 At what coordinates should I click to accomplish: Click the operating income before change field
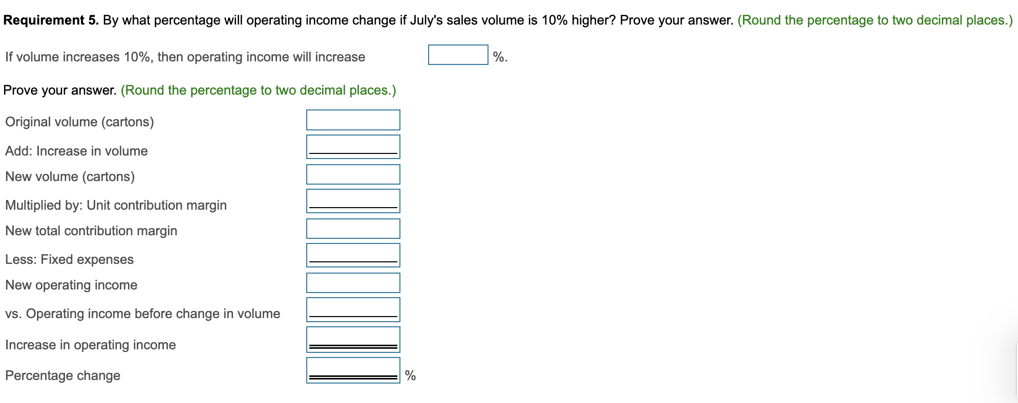352,310
